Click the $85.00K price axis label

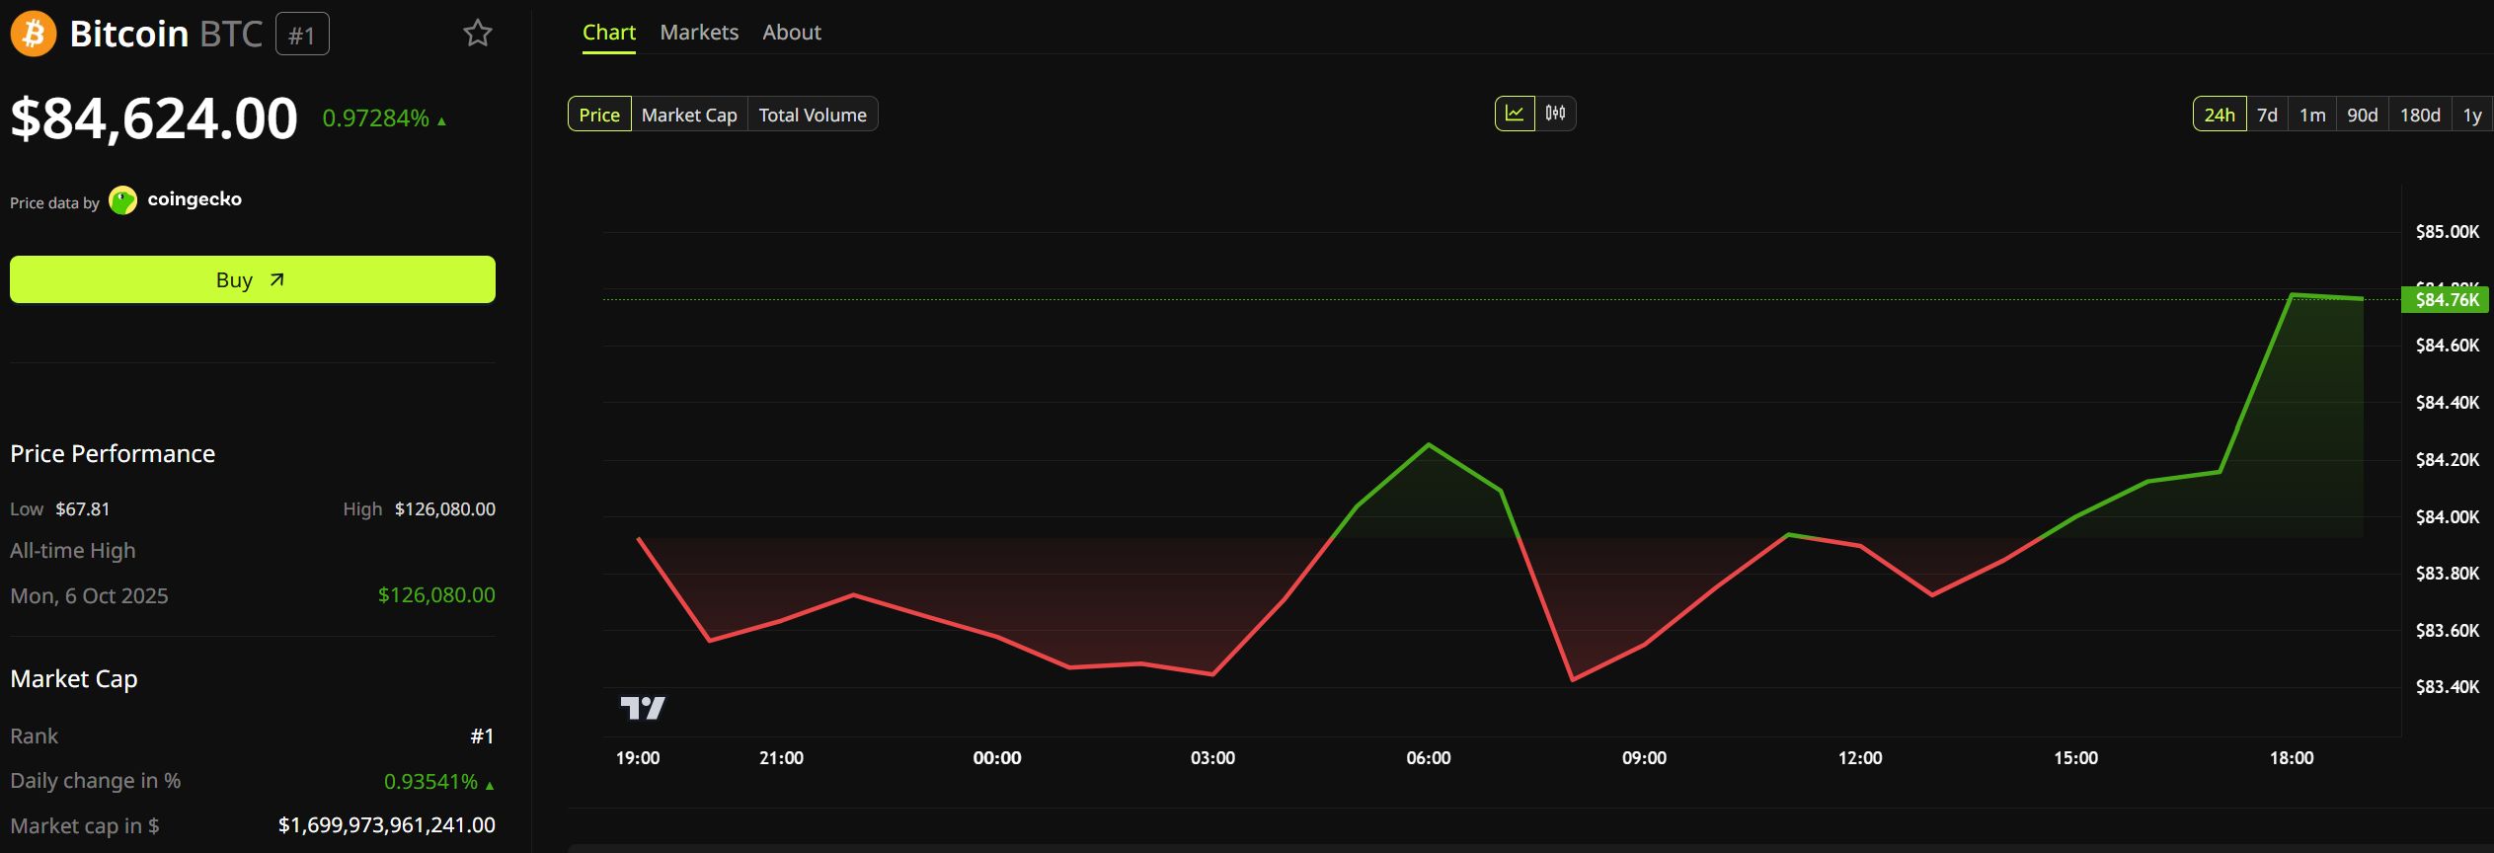pos(2448,232)
